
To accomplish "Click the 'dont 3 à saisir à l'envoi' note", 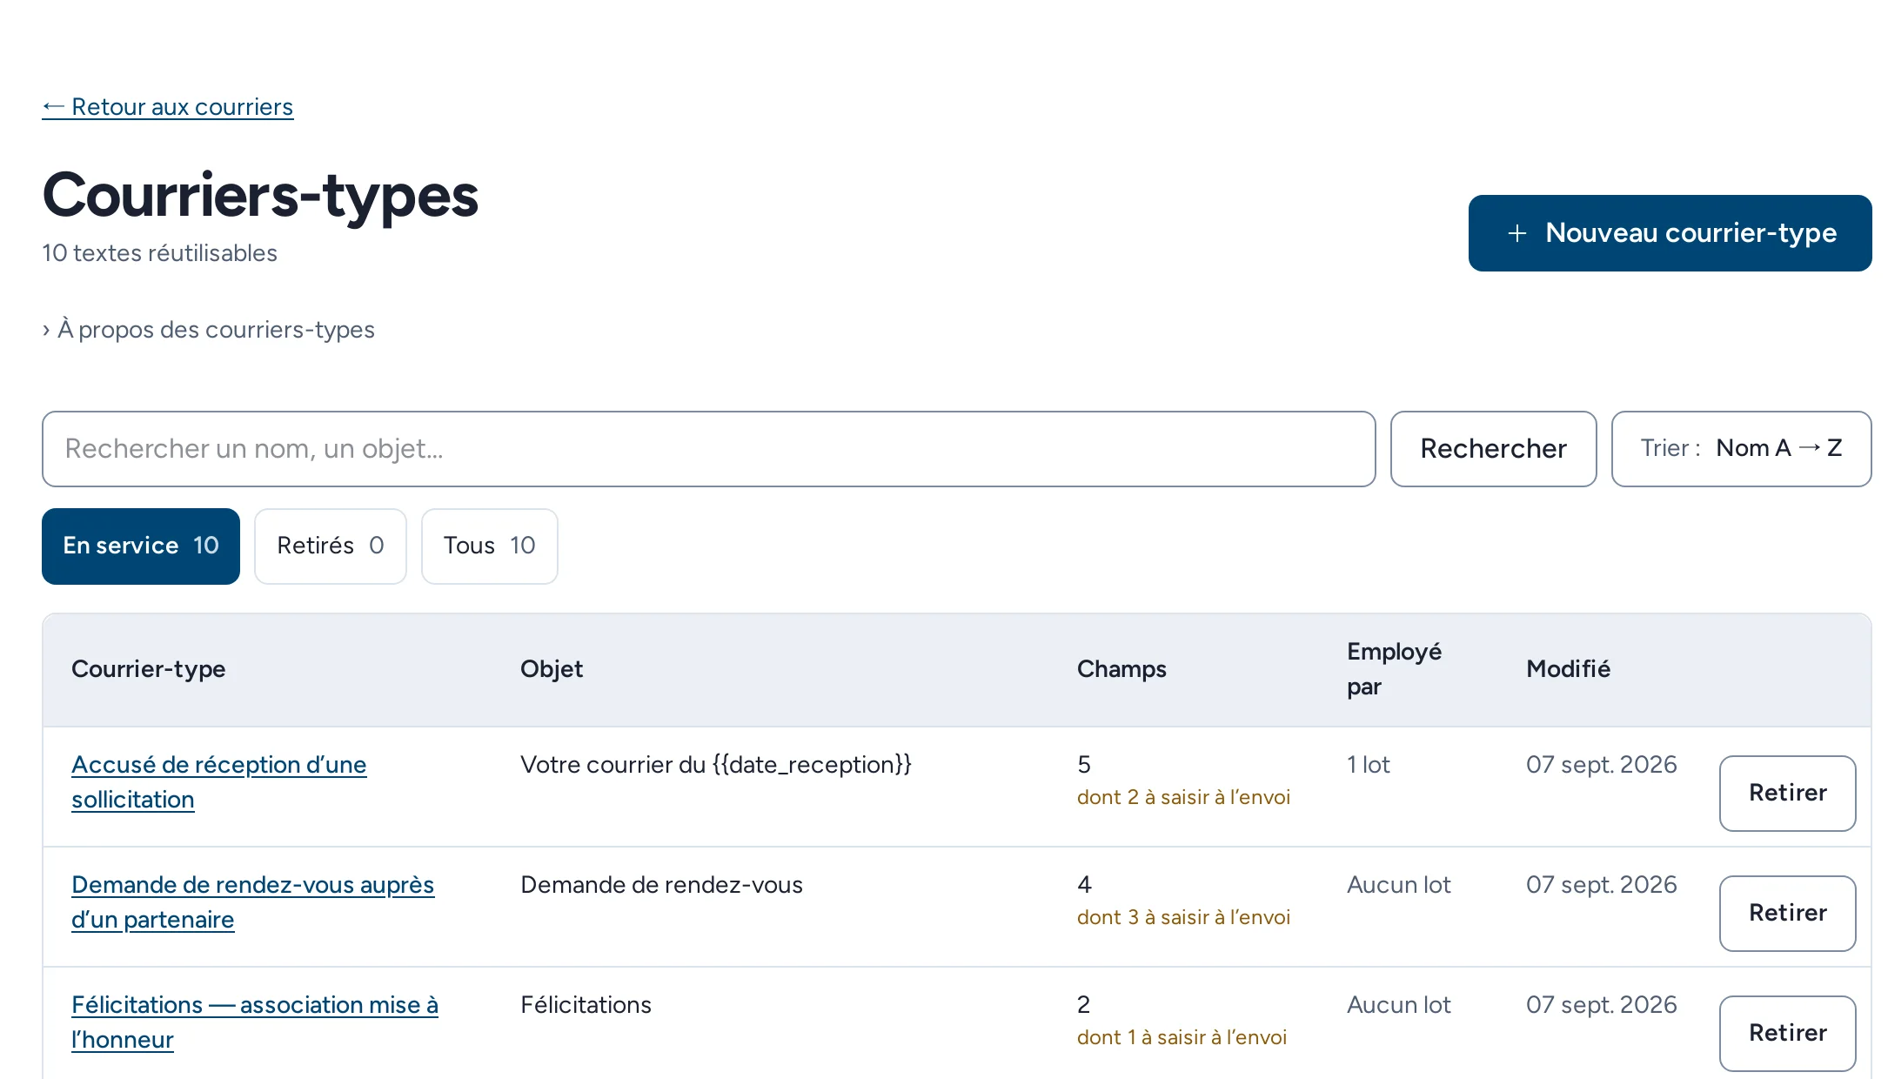I will [x=1183, y=917].
